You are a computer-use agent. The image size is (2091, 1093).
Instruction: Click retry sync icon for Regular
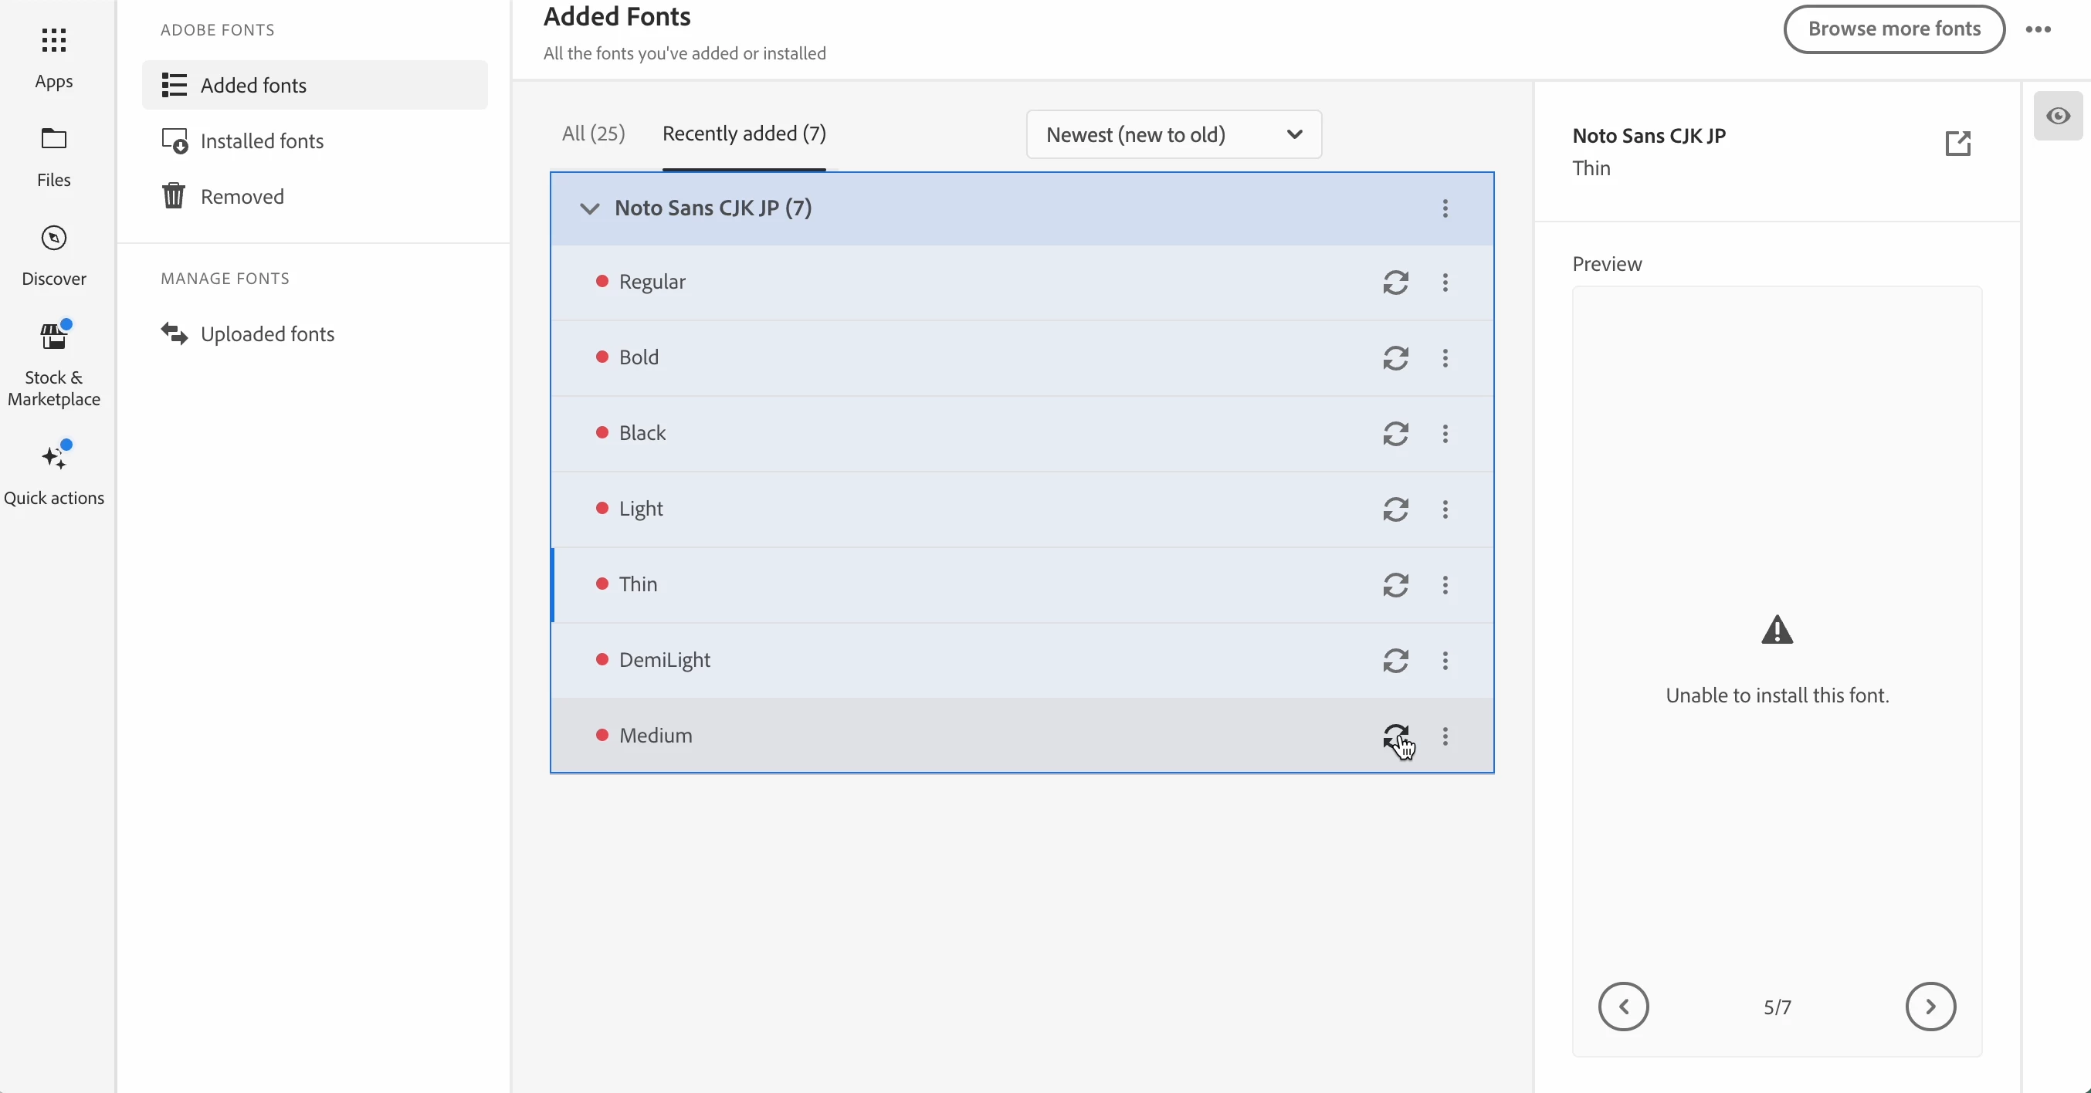click(1395, 283)
